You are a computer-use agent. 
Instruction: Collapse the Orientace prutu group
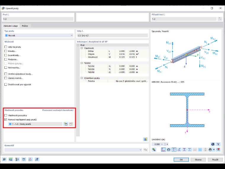82,78
